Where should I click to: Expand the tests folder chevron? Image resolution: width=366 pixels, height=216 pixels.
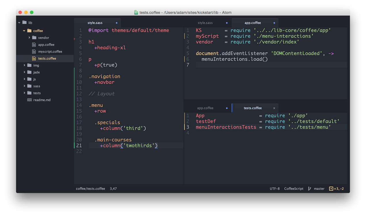pyautogui.click(x=24, y=93)
